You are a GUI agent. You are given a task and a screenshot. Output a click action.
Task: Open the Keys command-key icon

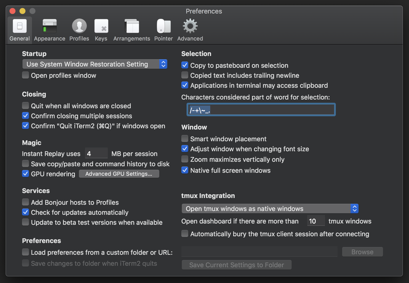(x=101, y=26)
